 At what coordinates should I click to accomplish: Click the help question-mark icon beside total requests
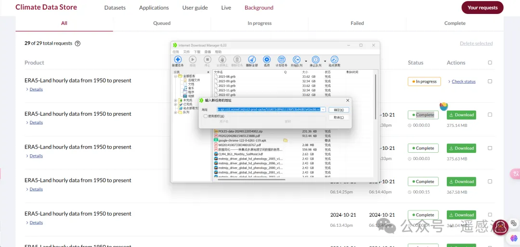tap(78, 43)
